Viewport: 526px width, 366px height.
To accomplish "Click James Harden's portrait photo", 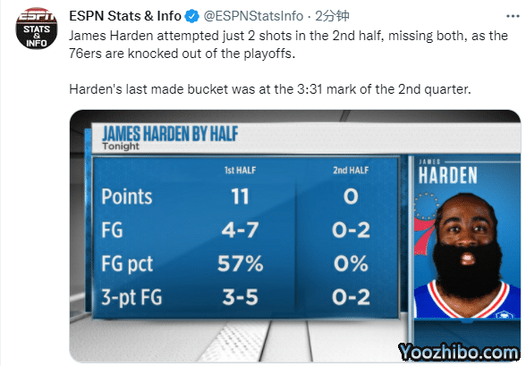I will tap(467, 256).
